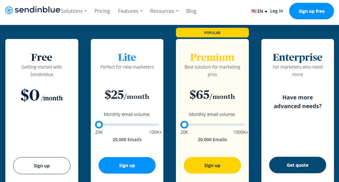339x182 pixels.
Task: Click the Premium slider track near 1000K+
Action: tap(241, 125)
